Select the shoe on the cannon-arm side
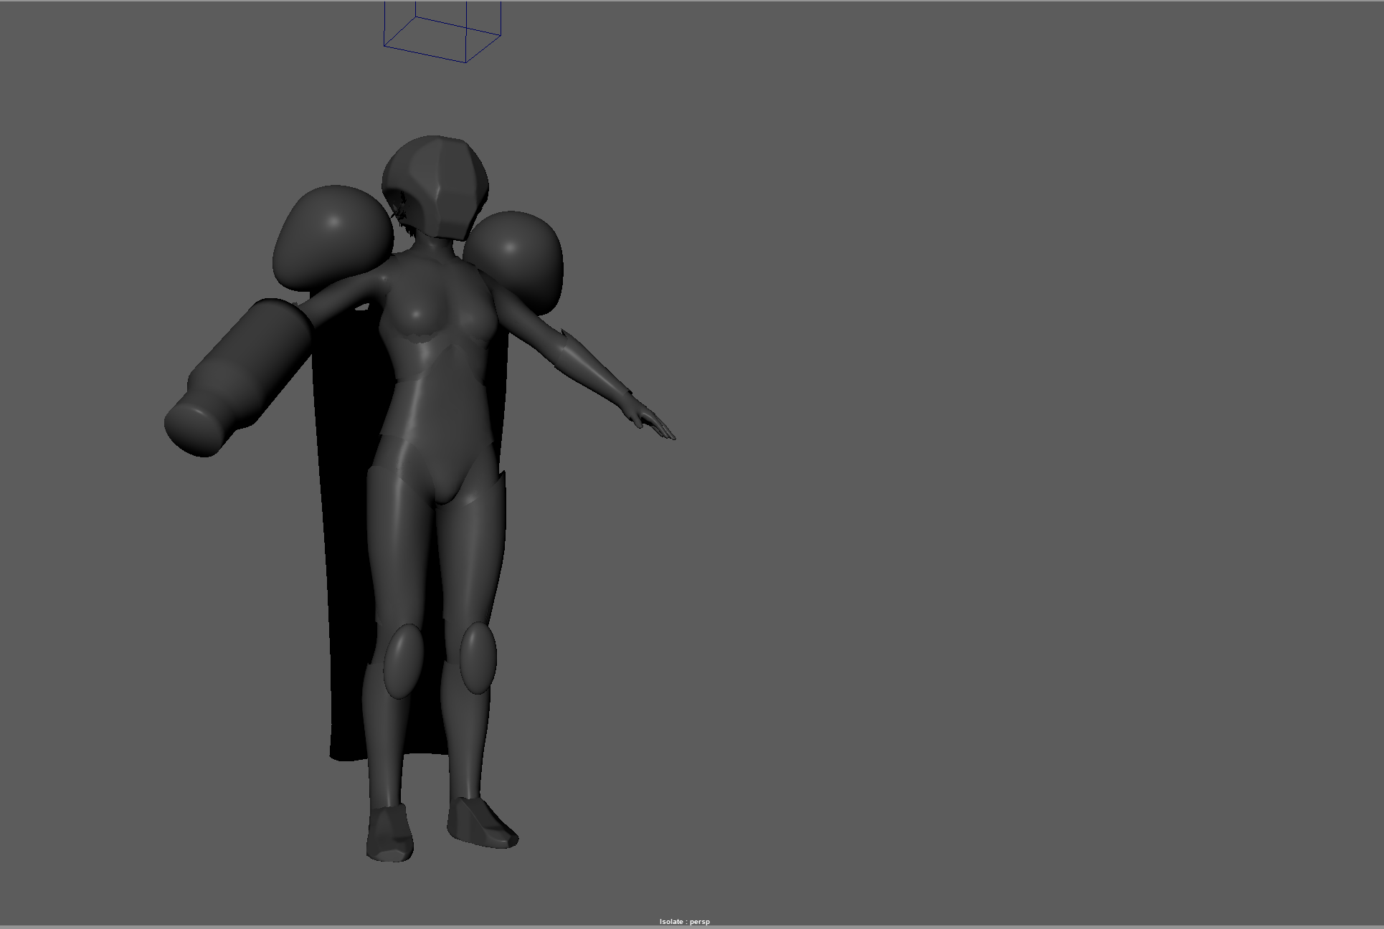The image size is (1384, 929). [x=390, y=832]
